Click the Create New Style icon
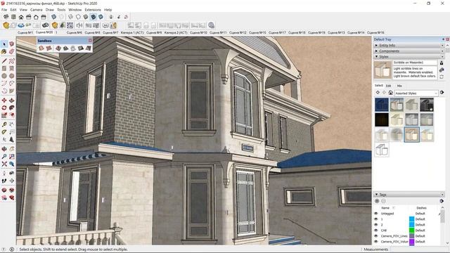The width and height of the screenshot is (450, 253). (x=442, y=70)
